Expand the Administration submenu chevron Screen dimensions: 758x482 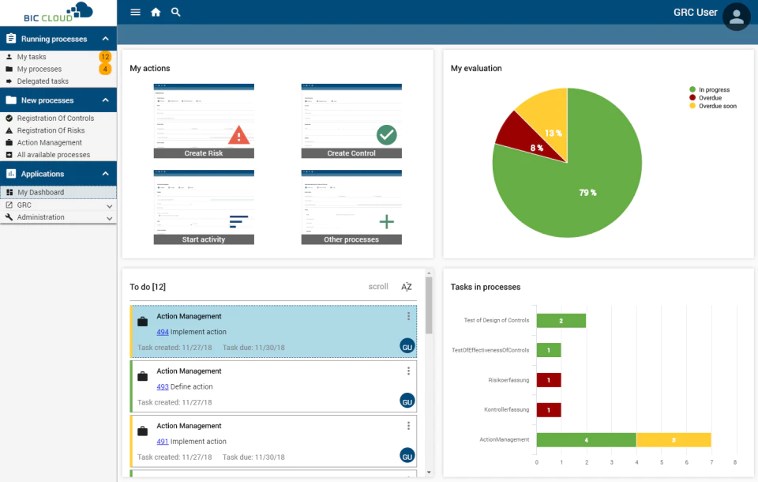tap(109, 218)
